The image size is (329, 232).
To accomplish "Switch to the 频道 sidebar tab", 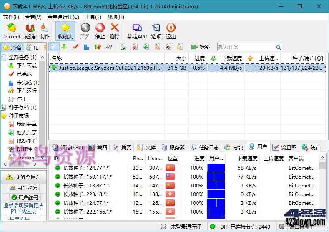I will [13, 48].
